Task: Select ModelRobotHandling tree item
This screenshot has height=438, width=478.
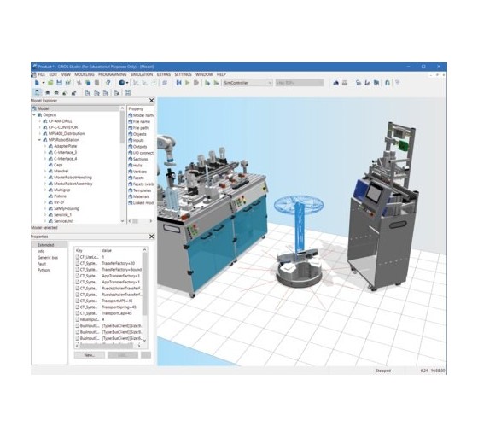Action: point(73,178)
